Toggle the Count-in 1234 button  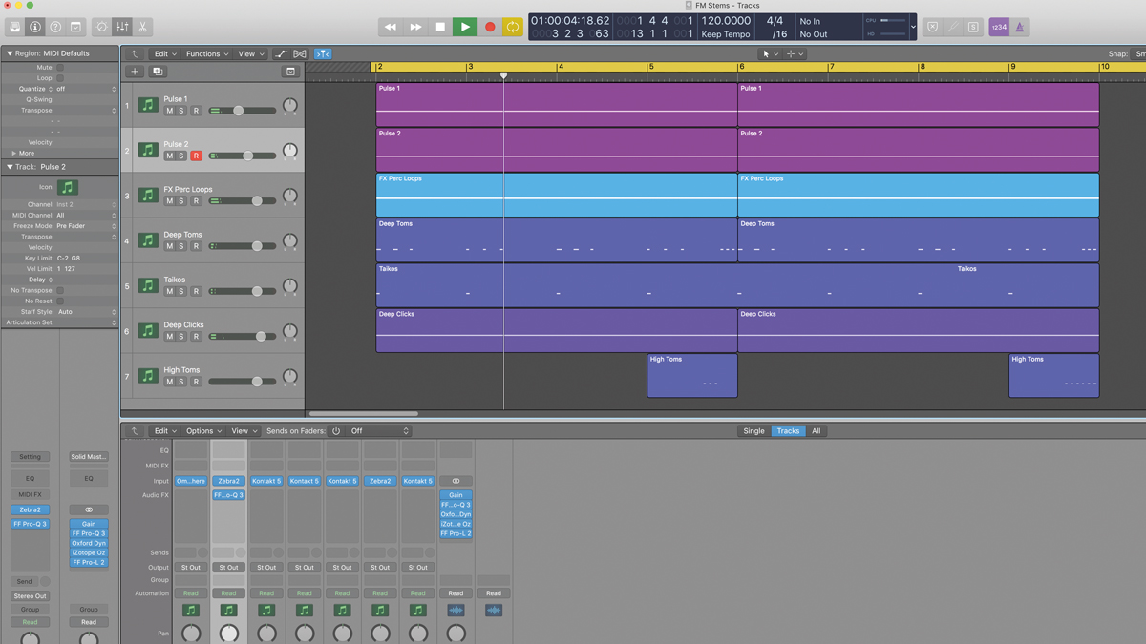pos(999,28)
